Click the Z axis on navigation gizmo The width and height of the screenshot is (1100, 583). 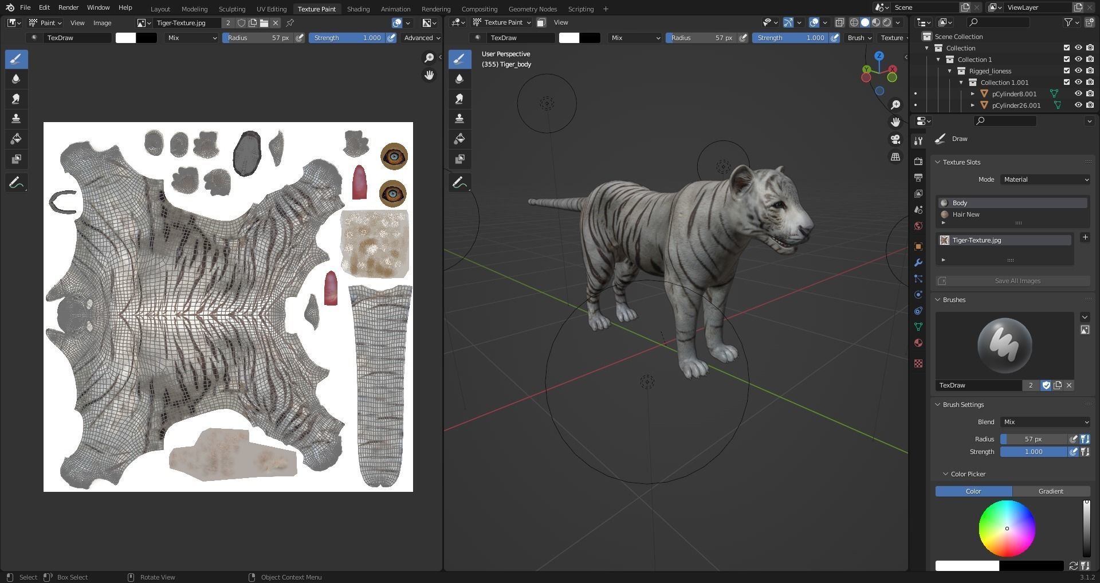coord(879,56)
